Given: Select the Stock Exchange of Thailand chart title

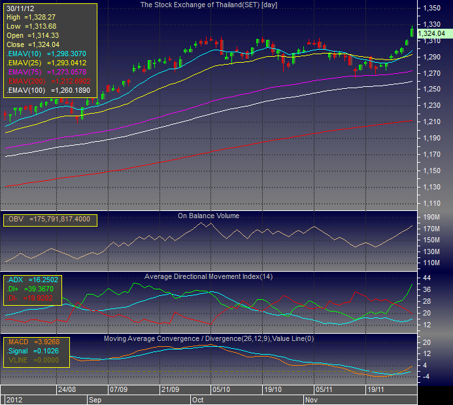Looking at the screenshot, I should click(209, 5).
